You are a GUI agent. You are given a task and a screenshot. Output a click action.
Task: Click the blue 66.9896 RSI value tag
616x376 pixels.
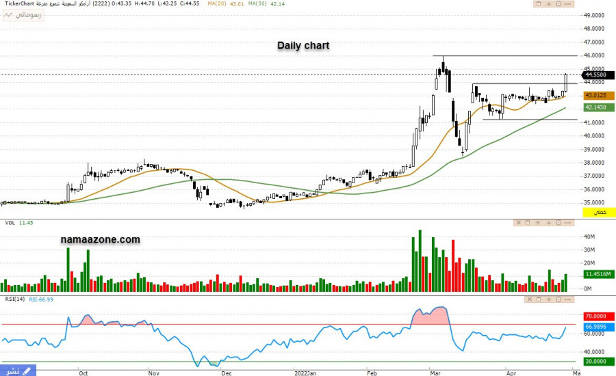click(x=599, y=327)
